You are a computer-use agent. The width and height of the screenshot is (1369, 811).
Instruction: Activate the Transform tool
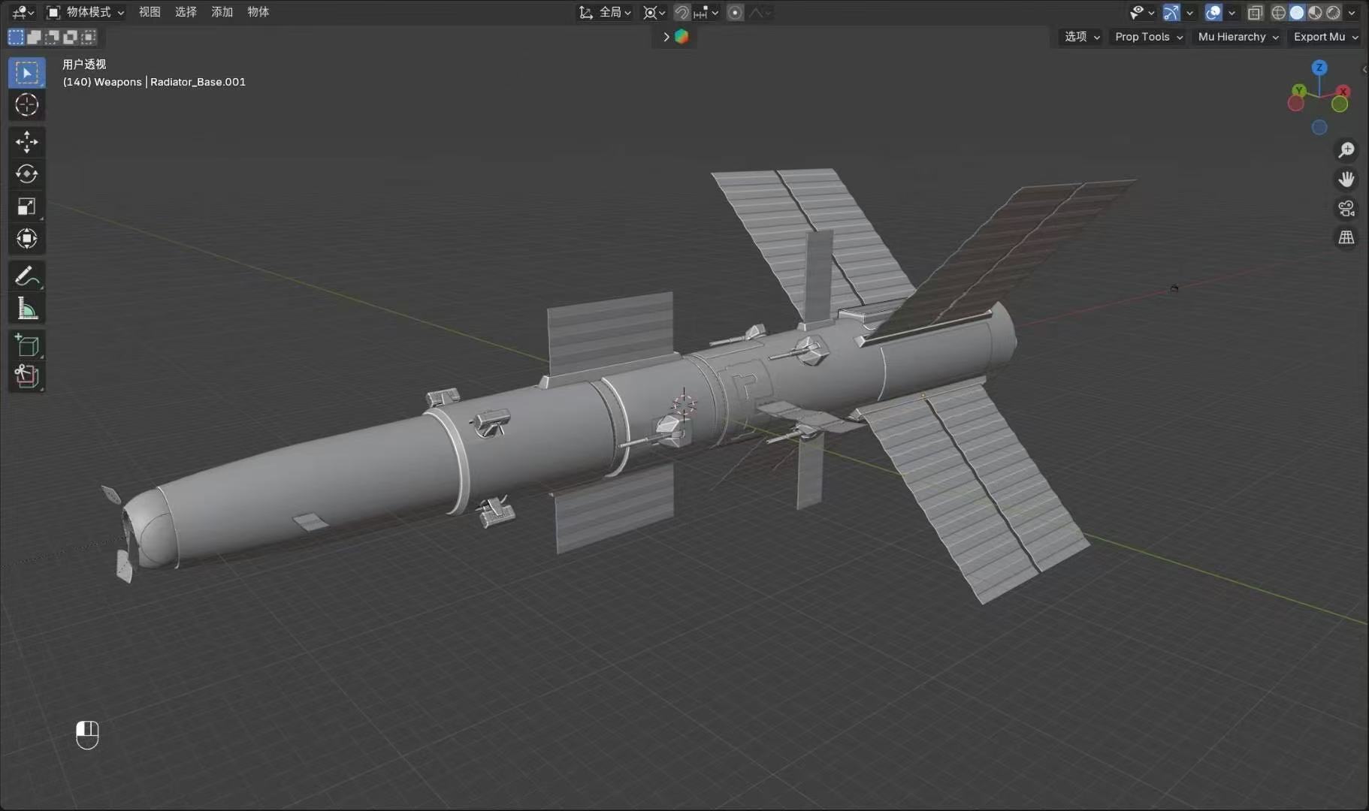26,239
